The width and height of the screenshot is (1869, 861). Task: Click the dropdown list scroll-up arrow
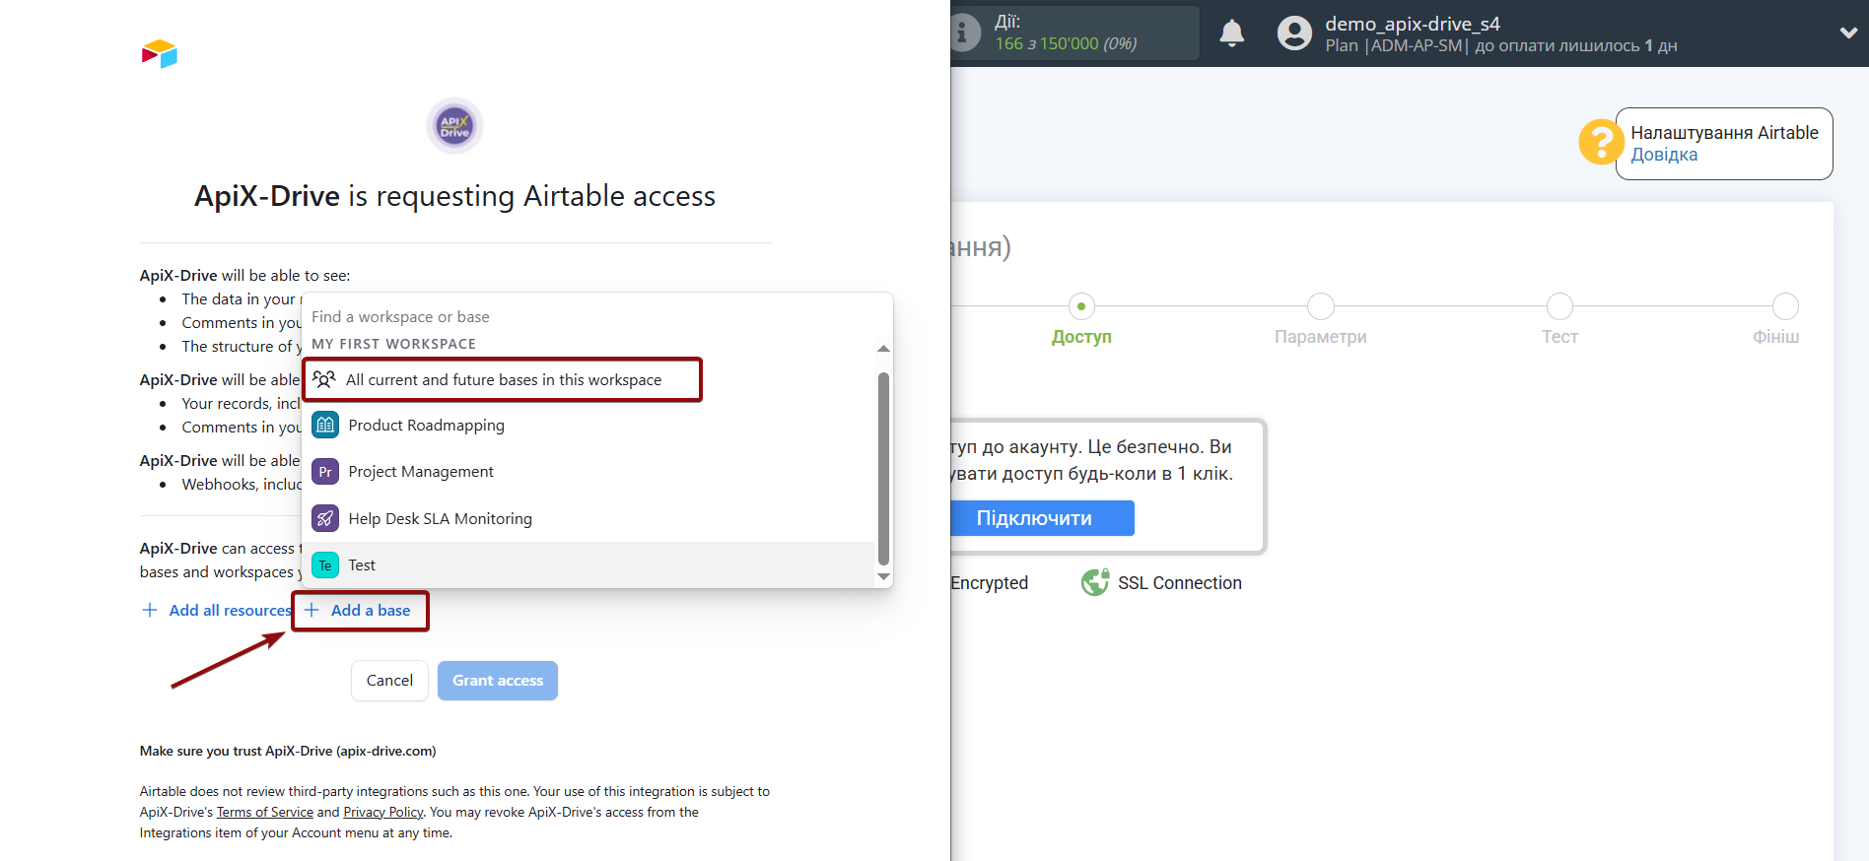[x=883, y=349]
